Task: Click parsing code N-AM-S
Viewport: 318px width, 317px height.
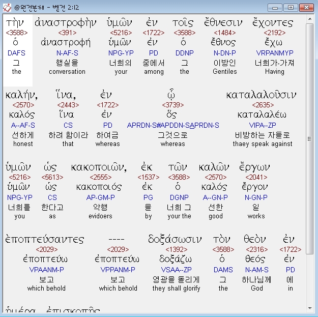Action: tap(257, 270)
